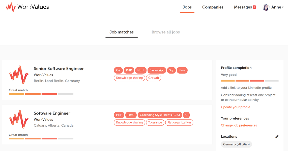288x151 pixels.
Task: Select the Javascript skill tag
Action: (x=157, y=70)
